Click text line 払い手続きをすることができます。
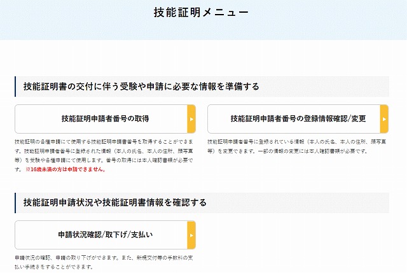Screen dimensions: 407x273 tap(53, 267)
